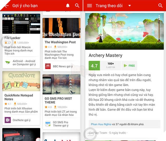Tap the star icon of The Washington Post rating
The height and width of the screenshot is (141, 166).
point(46,47)
